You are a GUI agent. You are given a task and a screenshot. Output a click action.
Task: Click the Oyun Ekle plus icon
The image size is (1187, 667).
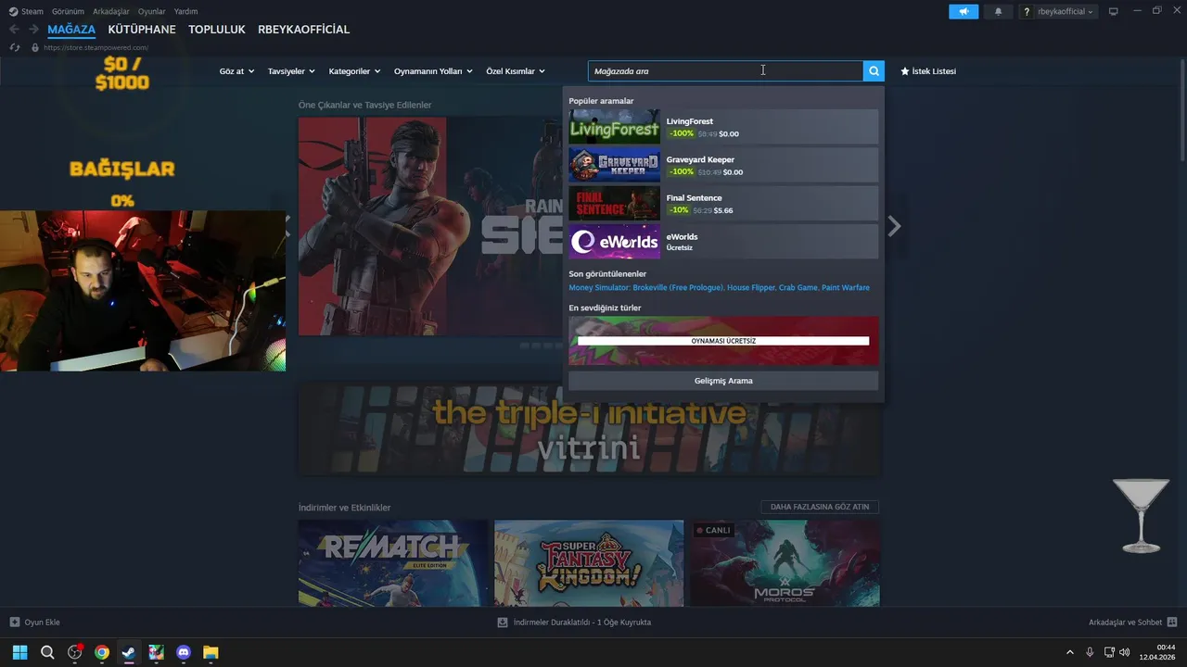(x=15, y=623)
